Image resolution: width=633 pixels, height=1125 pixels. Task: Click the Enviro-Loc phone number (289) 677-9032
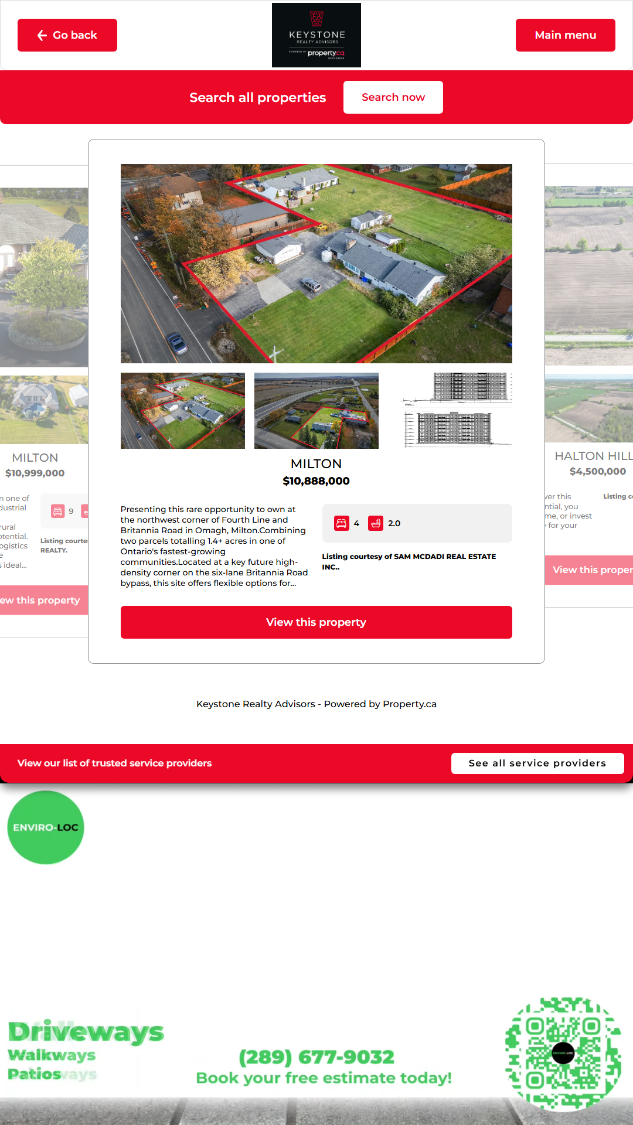[316, 1057]
